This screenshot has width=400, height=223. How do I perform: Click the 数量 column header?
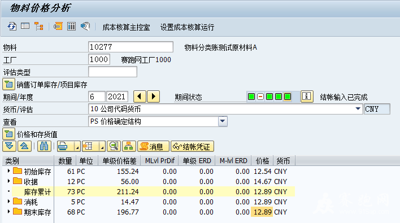pyautogui.click(x=66, y=161)
